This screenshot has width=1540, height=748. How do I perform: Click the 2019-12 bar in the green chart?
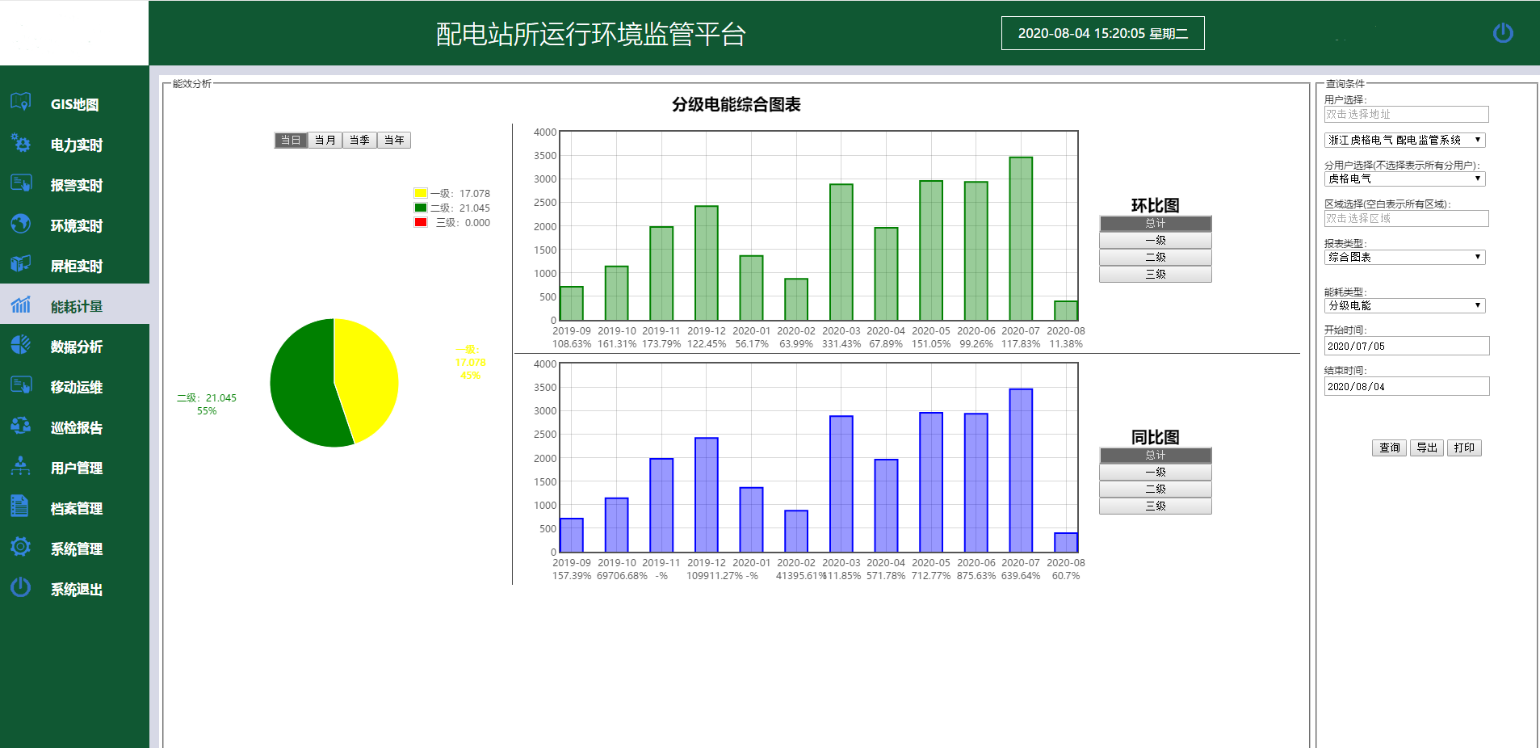pos(706,263)
